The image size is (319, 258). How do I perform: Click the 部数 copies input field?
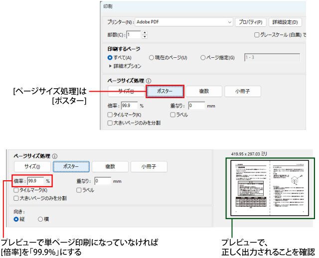(134, 35)
